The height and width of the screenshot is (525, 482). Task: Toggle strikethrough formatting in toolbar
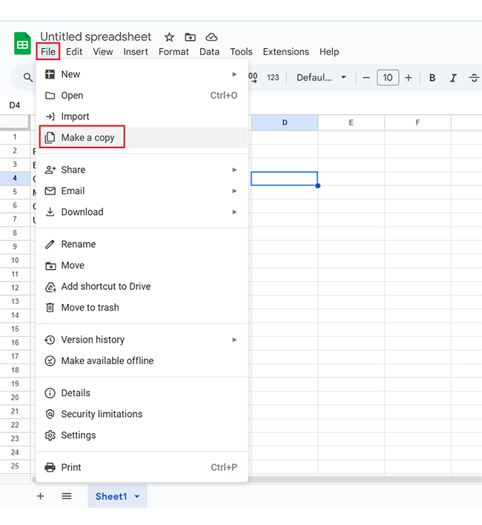(474, 78)
